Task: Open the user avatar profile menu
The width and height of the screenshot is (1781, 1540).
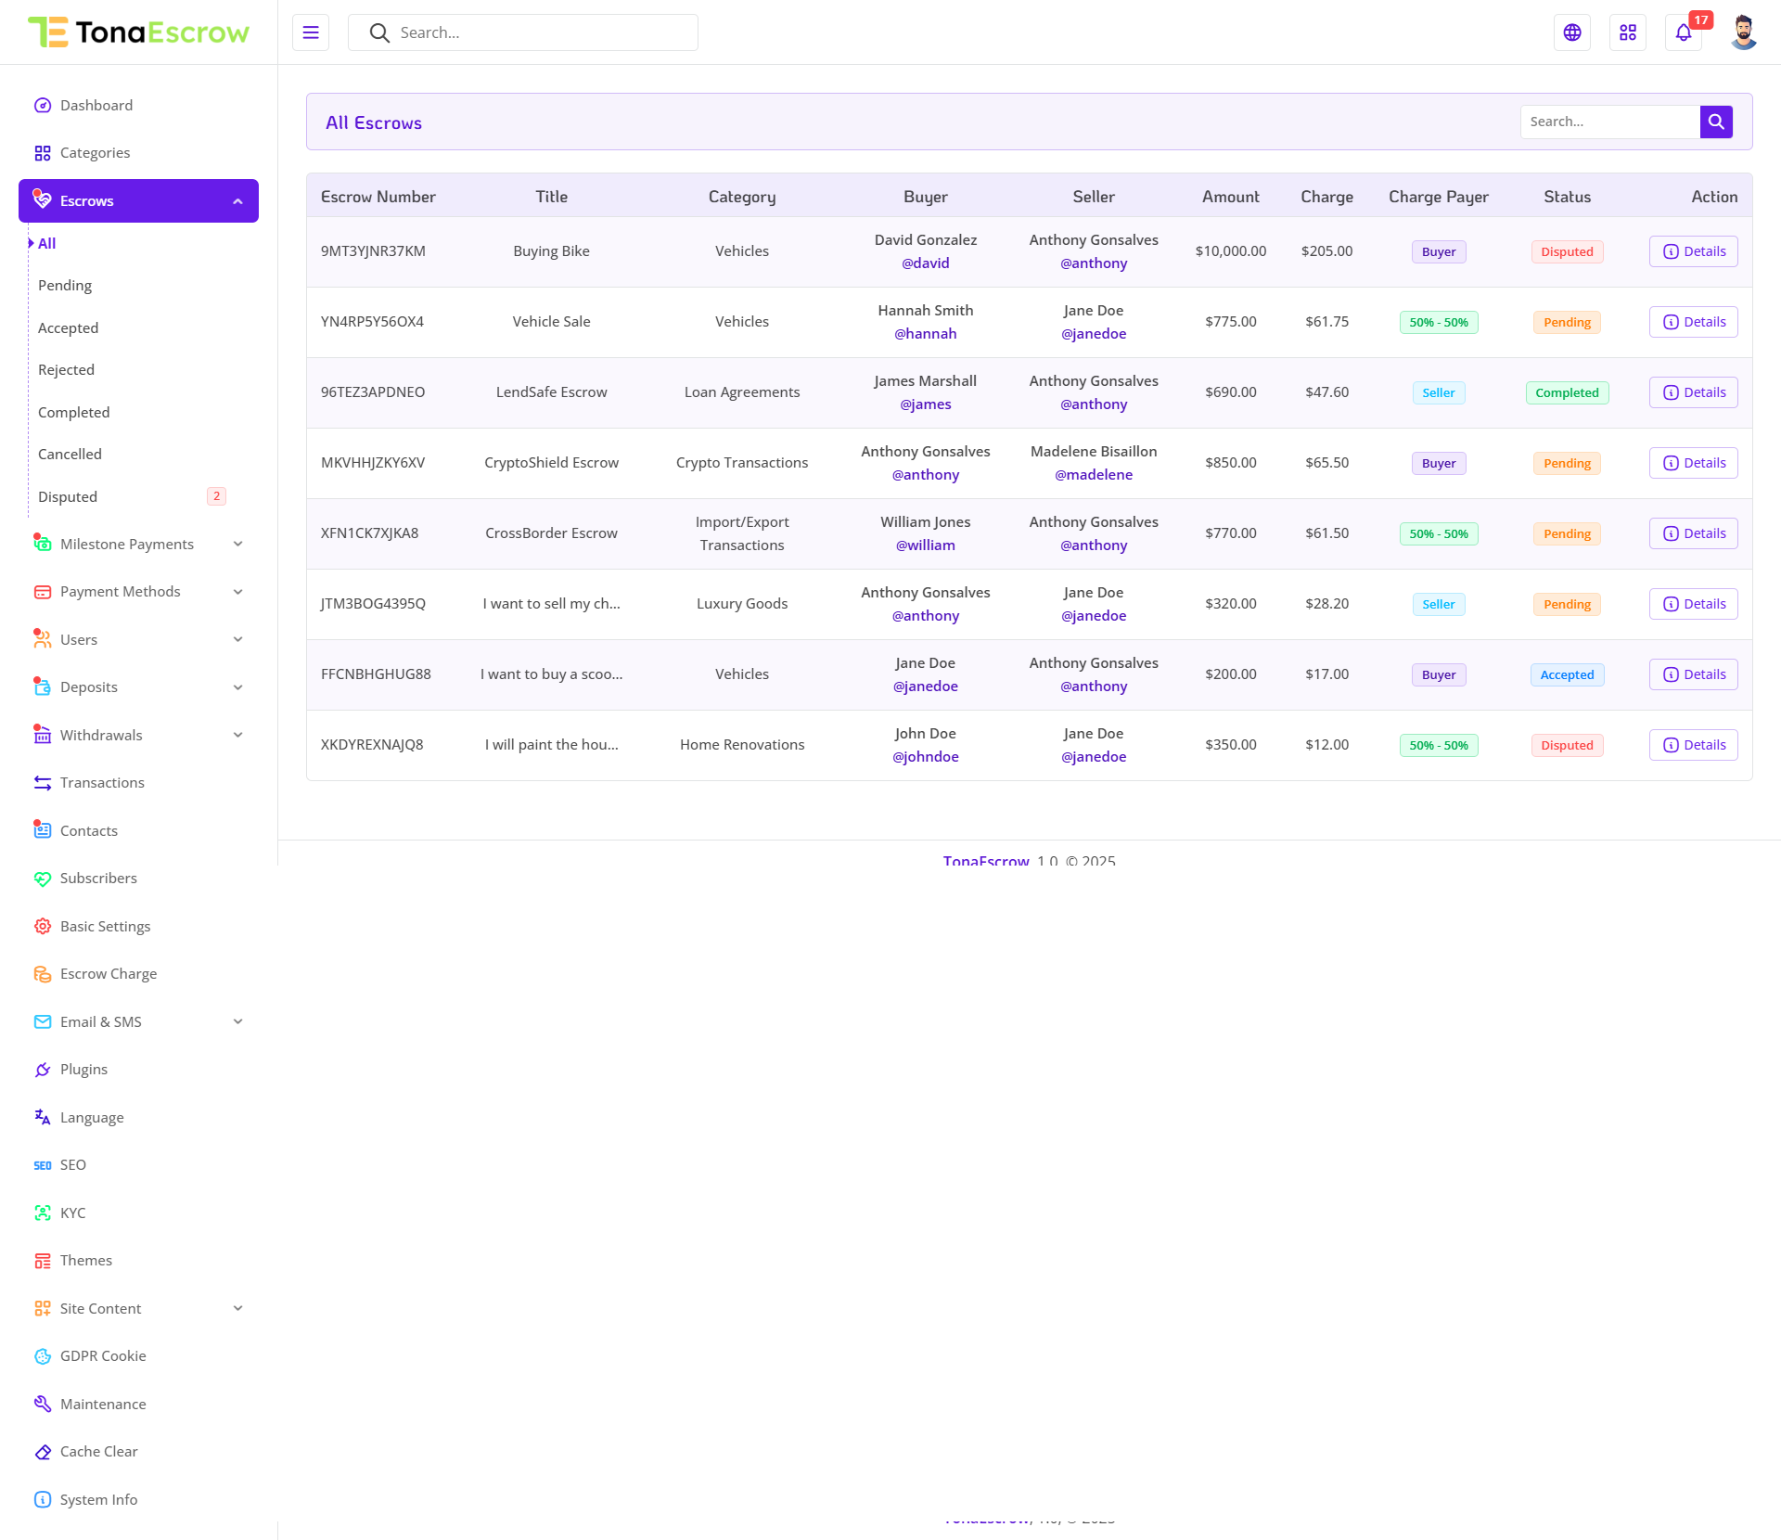Action: (x=1743, y=32)
